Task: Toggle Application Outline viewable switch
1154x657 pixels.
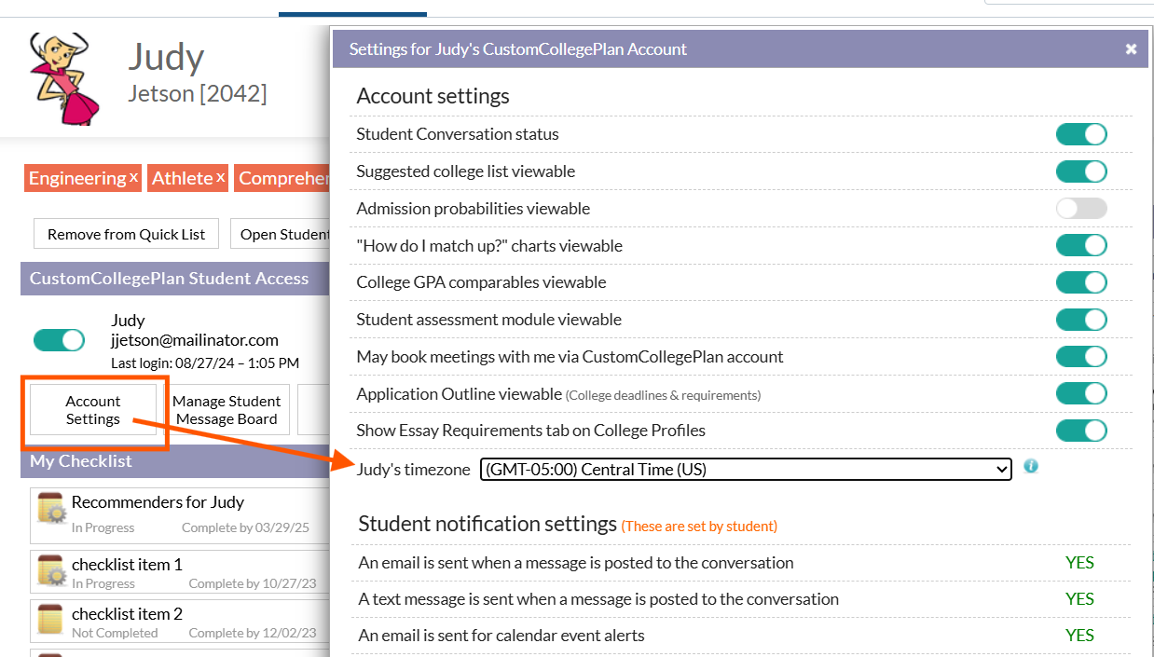Action: point(1081,393)
